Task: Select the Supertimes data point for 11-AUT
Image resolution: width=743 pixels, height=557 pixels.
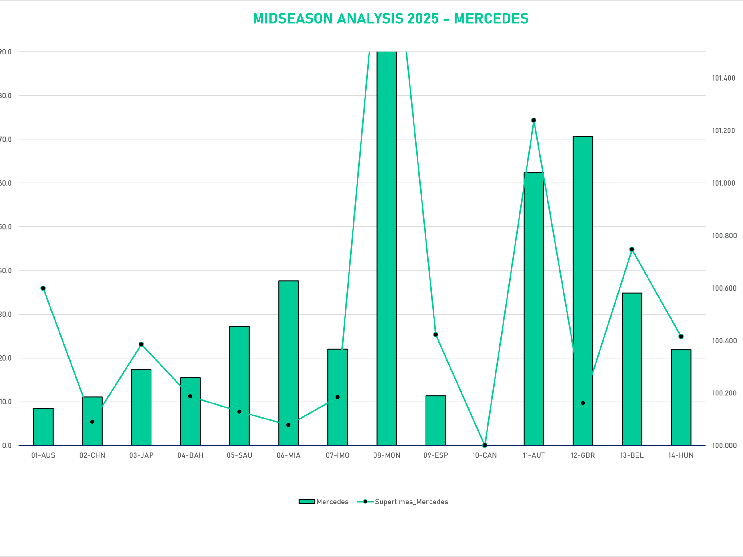Action: pyautogui.click(x=534, y=120)
